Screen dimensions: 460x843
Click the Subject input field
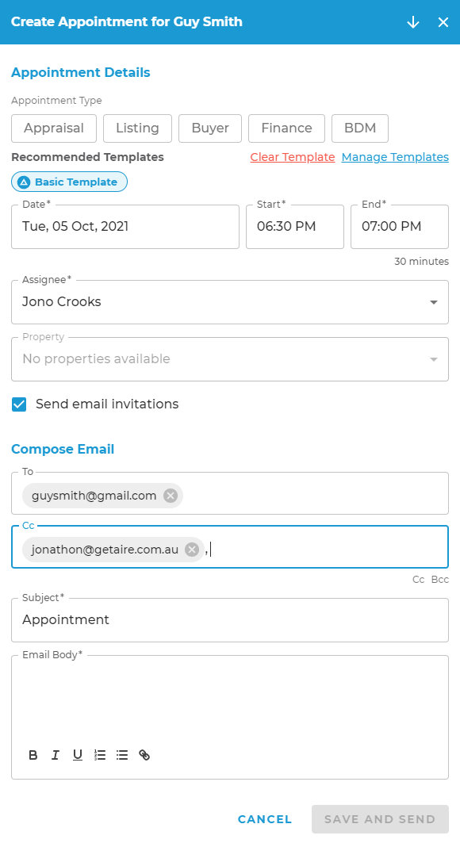coord(230,620)
